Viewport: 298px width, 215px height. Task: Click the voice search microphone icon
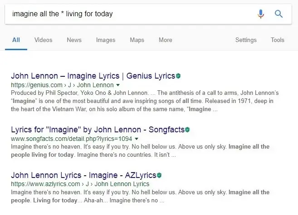(261, 14)
